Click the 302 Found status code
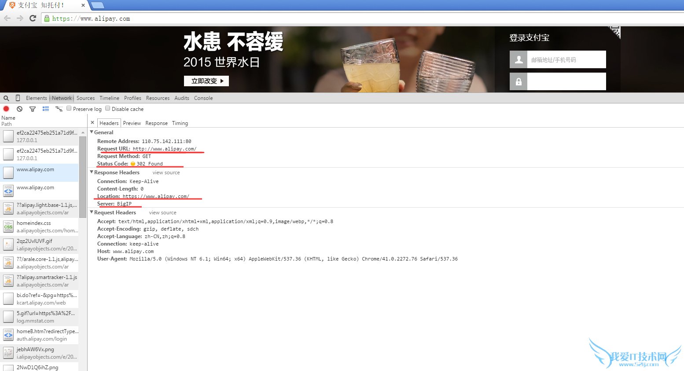The width and height of the screenshot is (684, 371). tap(149, 164)
